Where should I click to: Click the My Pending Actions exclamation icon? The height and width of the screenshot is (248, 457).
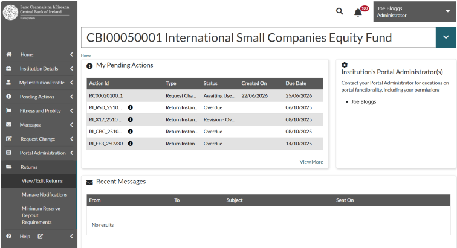coord(89,66)
